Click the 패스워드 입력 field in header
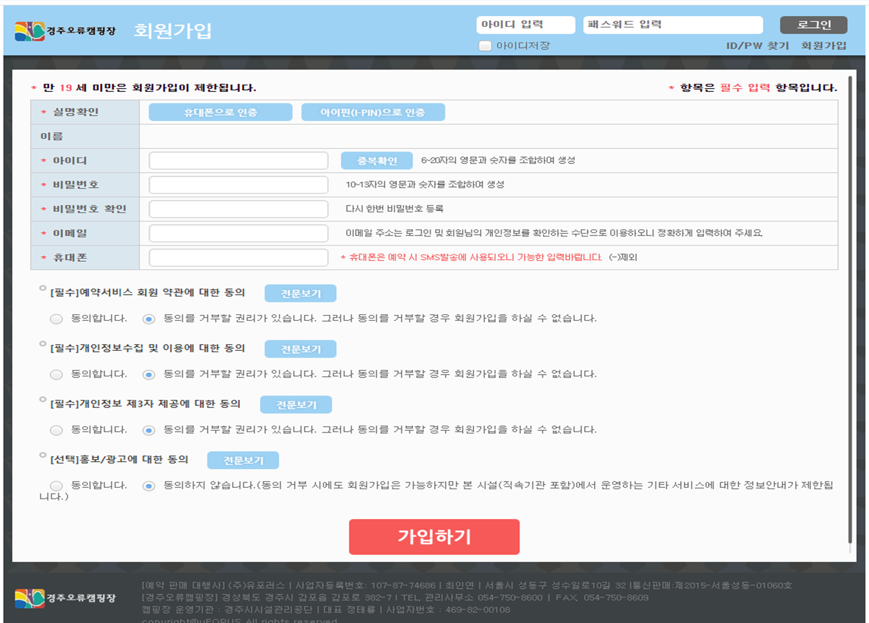 672,25
